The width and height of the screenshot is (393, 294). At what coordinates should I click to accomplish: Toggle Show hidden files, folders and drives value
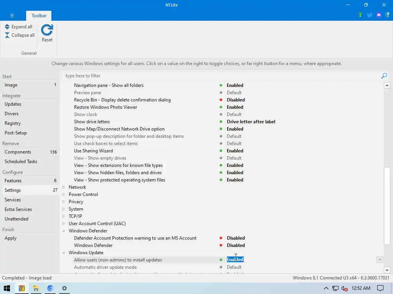(x=235, y=173)
